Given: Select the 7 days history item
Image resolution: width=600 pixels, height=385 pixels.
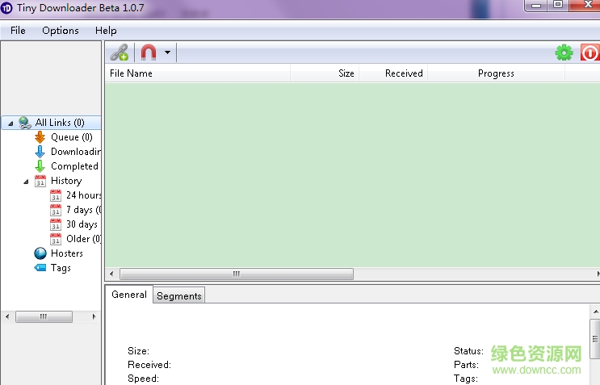Looking at the screenshot, I should (82, 210).
